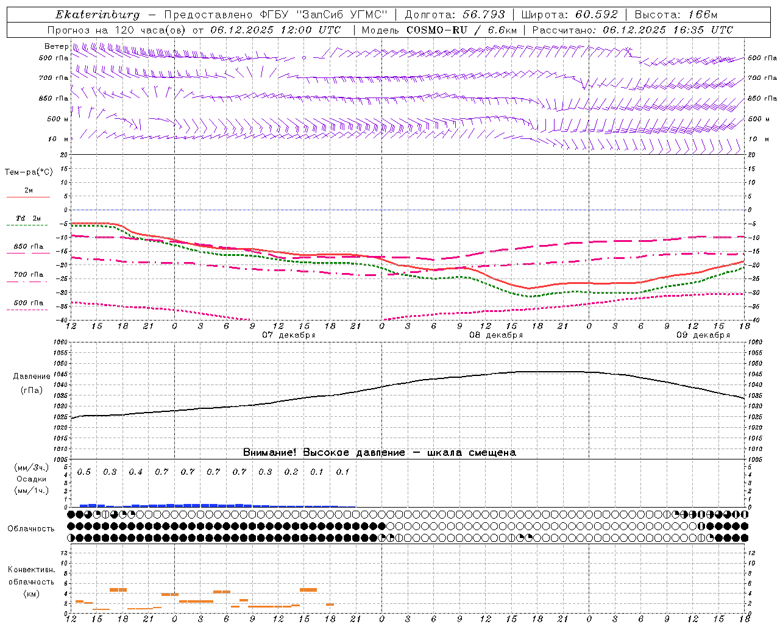Click the 0.4 precipitation value
Screen dimensions: 780x624
point(135,472)
